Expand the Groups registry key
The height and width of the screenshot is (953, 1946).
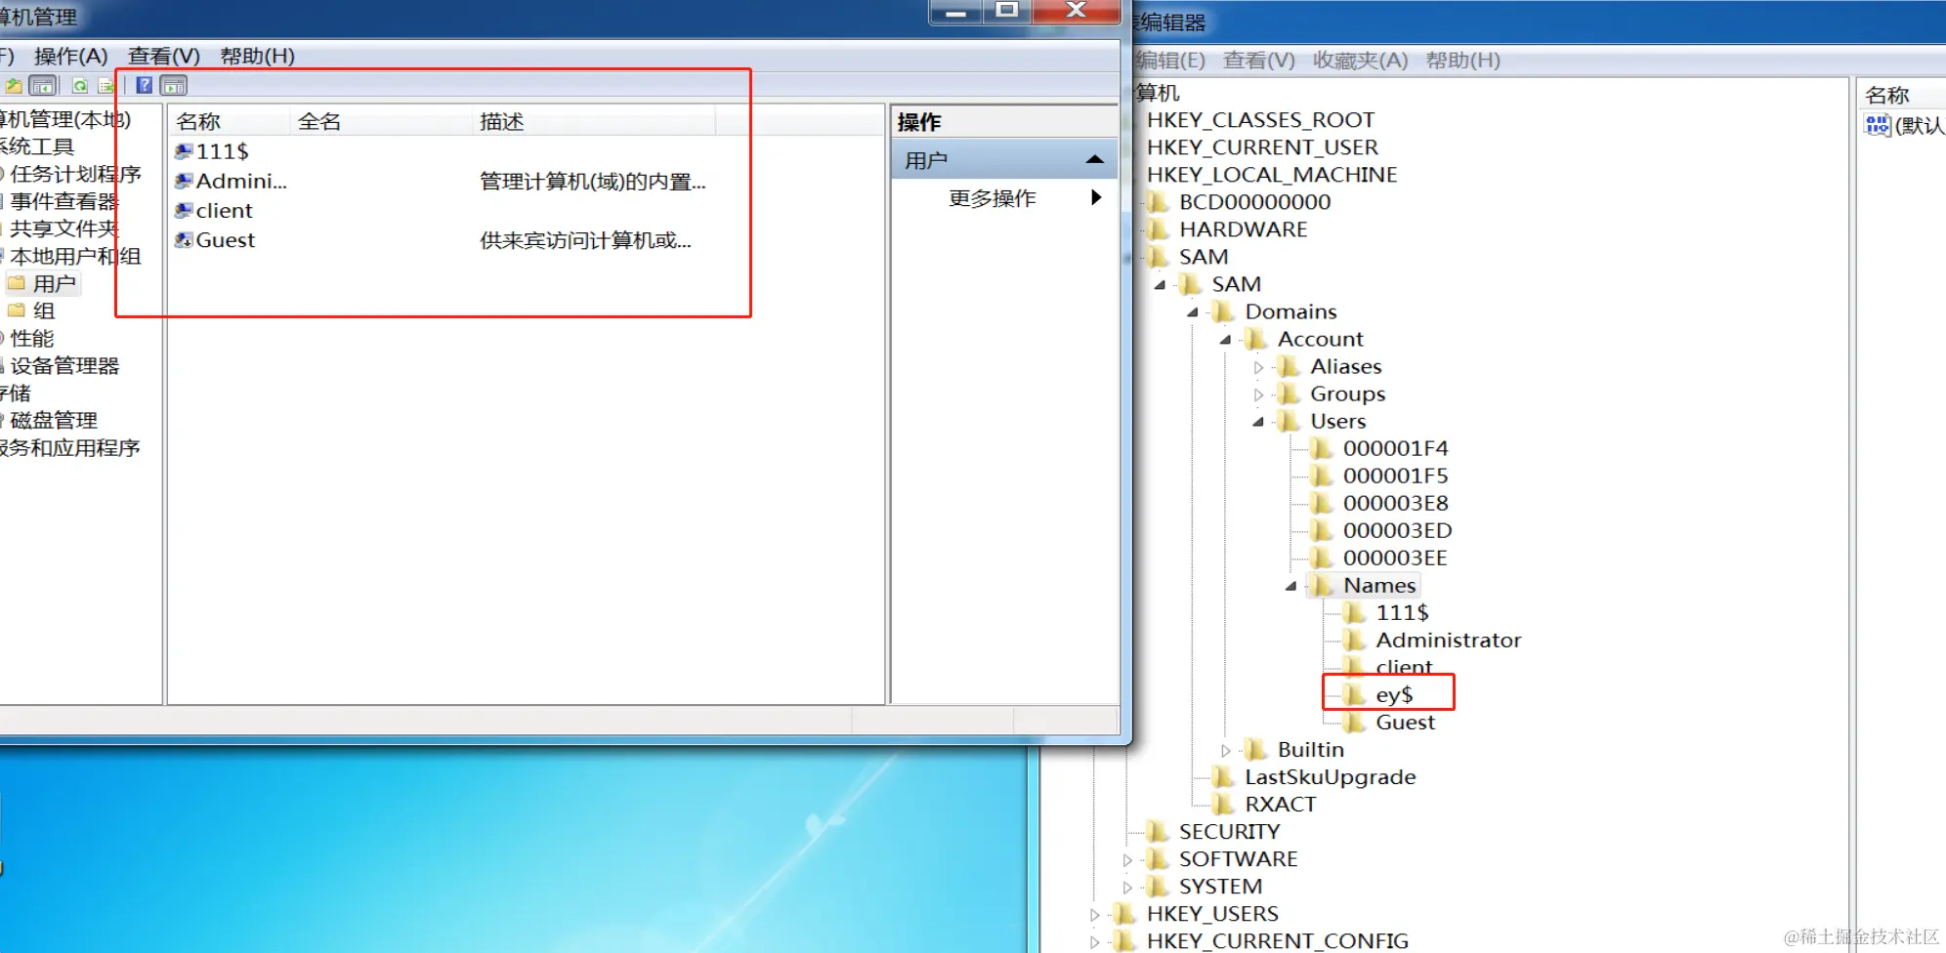pos(1258,394)
